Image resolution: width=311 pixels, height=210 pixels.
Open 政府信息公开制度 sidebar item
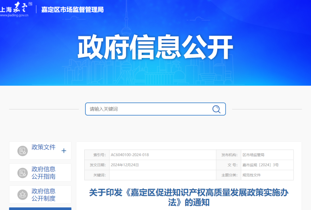point(40,194)
